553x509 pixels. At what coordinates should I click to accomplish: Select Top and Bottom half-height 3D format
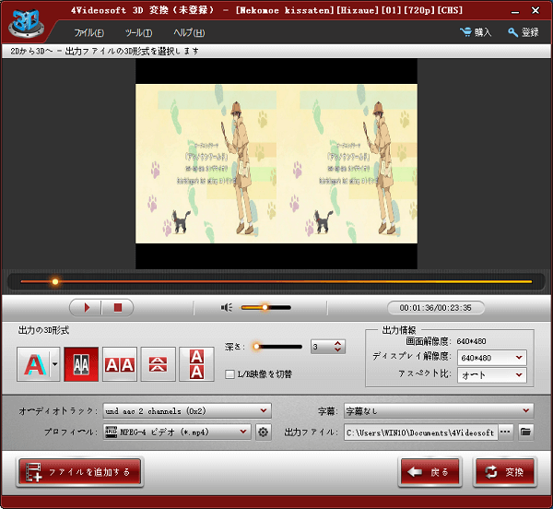158,364
